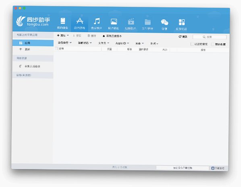Expand the last filter dropdown after category

pos(154,44)
